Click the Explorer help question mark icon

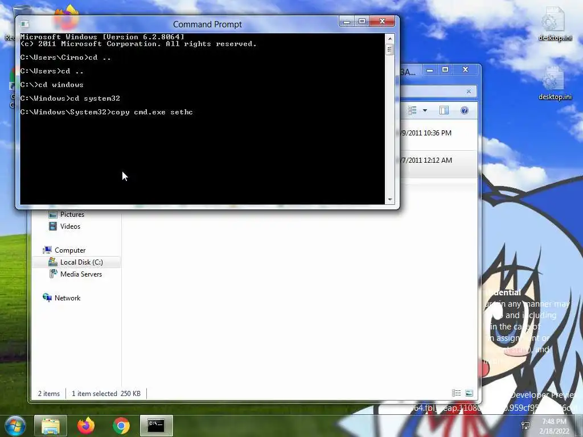(465, 110)
